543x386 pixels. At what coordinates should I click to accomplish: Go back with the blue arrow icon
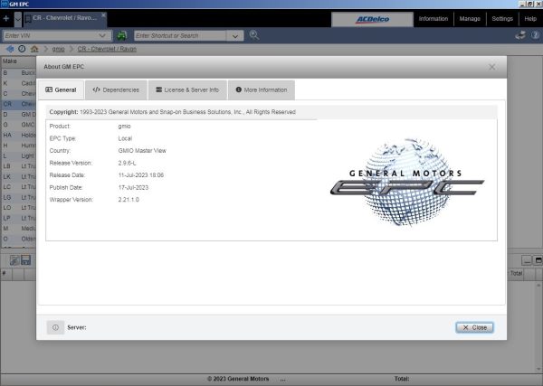coord(10,49)
